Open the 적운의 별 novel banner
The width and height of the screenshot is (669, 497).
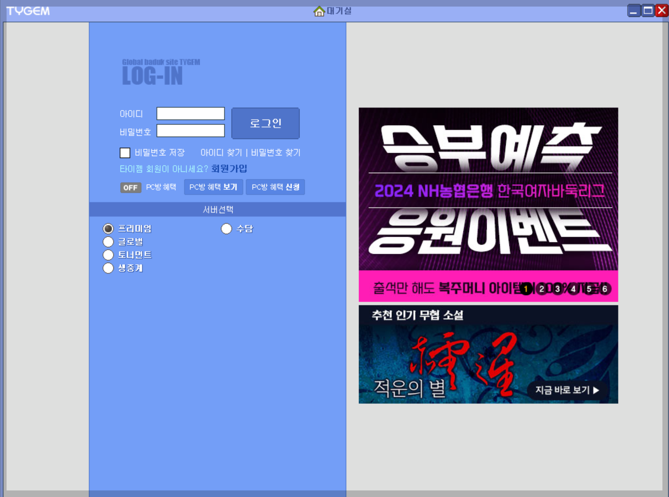[x=488, y=354]
